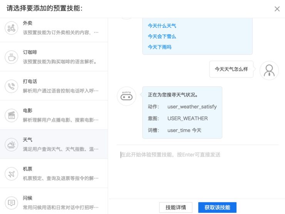Select the 电影 preset skill
This screenshot has height=214, width=285.
tap(54, 115)
